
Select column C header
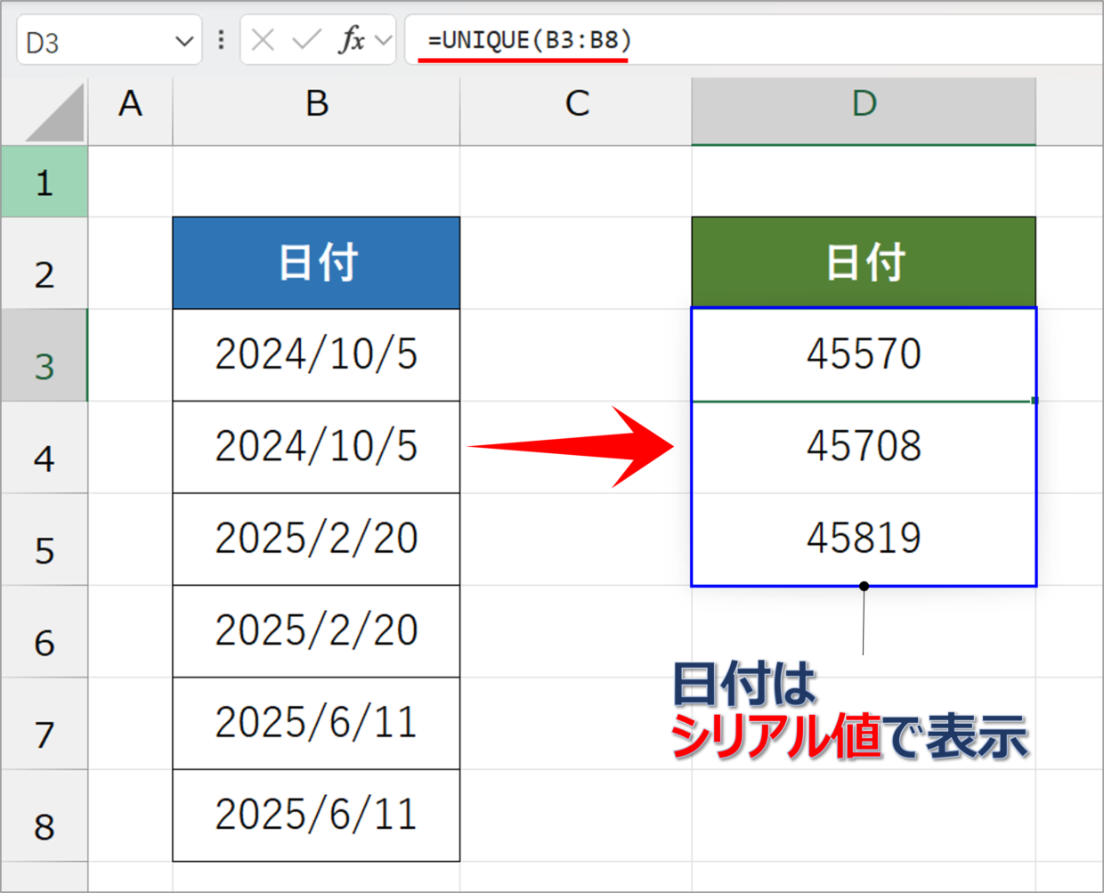(576, 105)
